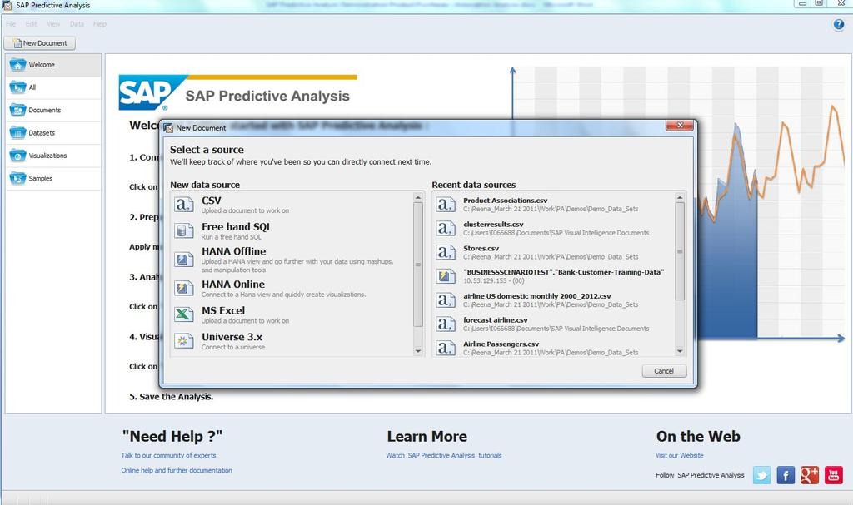Click the Samples folder icon in sidebar
Viewport: 853px width, 505px height.
pos(17,178)
